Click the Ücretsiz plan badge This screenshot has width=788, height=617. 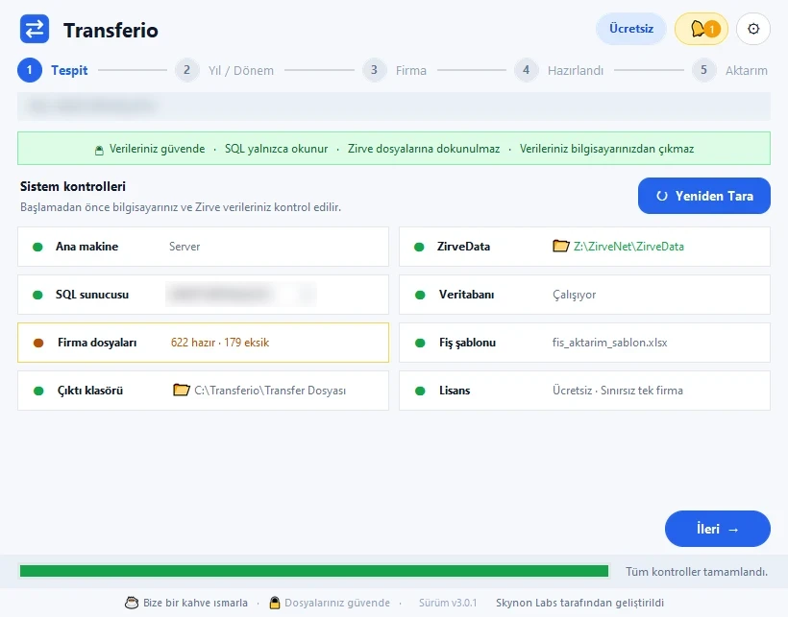631,29
